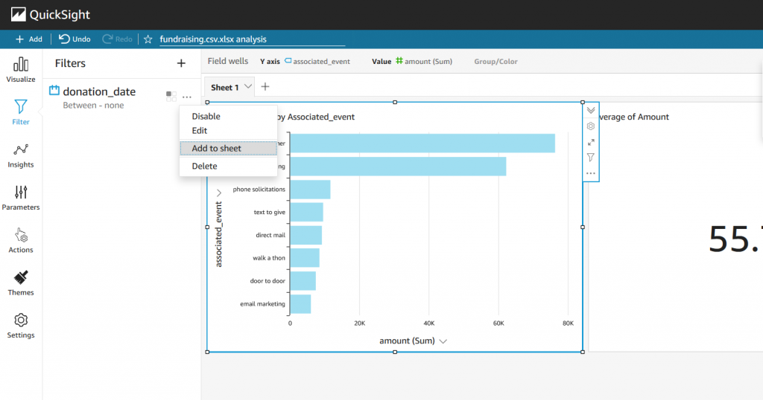The height and width of the screenshot is (400, 763).
Task: Open the donation_date filter options ellipsis
Action: click(187, 97)
